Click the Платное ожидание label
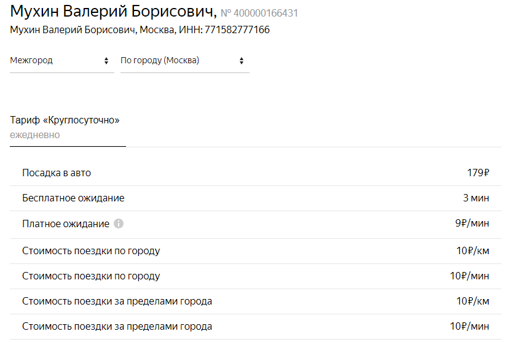 [x=66, y=223]
